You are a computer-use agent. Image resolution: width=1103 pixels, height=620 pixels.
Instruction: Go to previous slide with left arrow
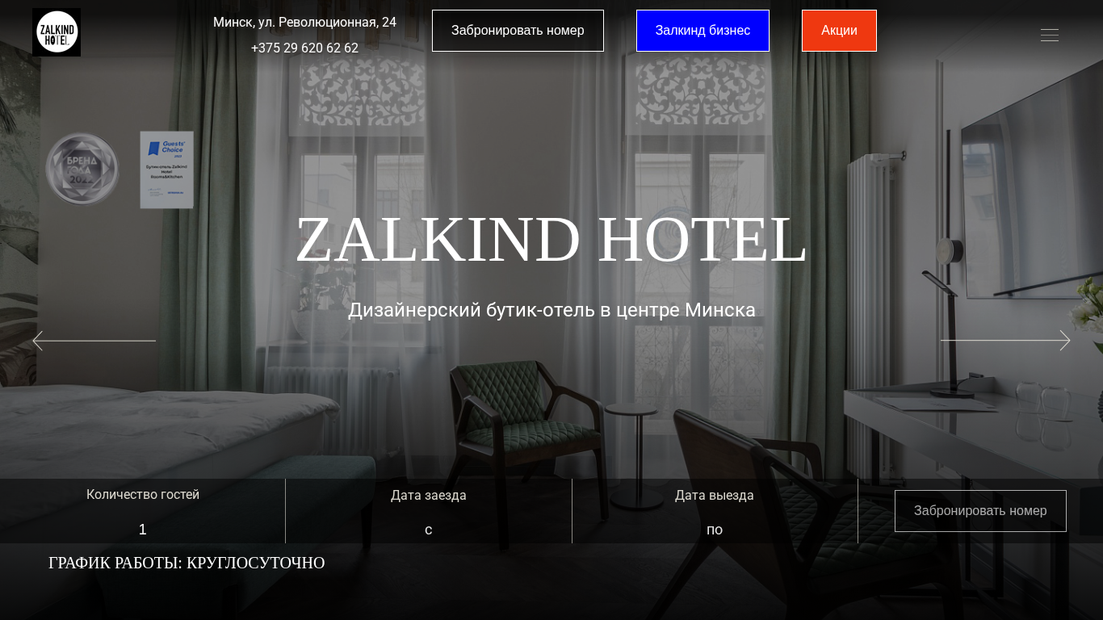94,341
